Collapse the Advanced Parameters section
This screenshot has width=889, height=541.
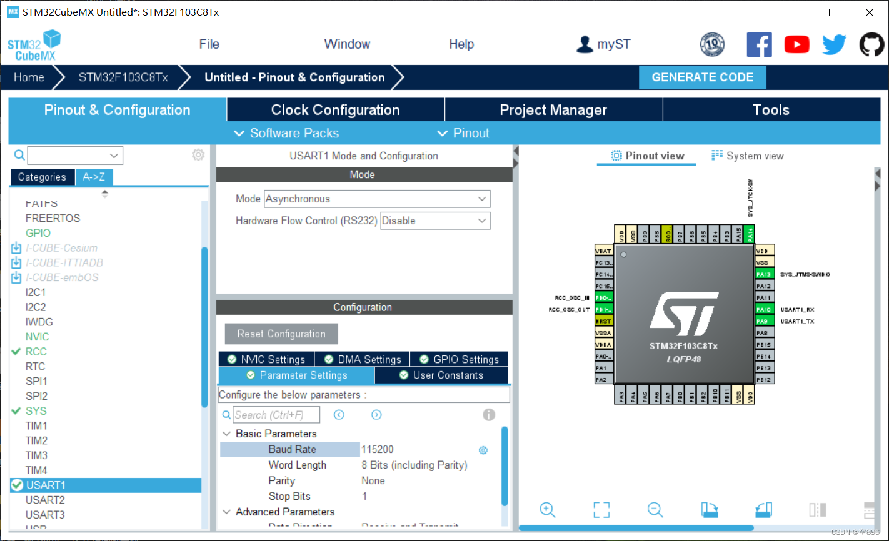tap(227, 512)
